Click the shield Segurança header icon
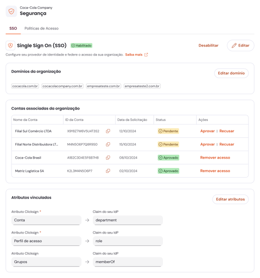Image resolution: width=260 pixels, height=278 pixels. click(11, 11)
